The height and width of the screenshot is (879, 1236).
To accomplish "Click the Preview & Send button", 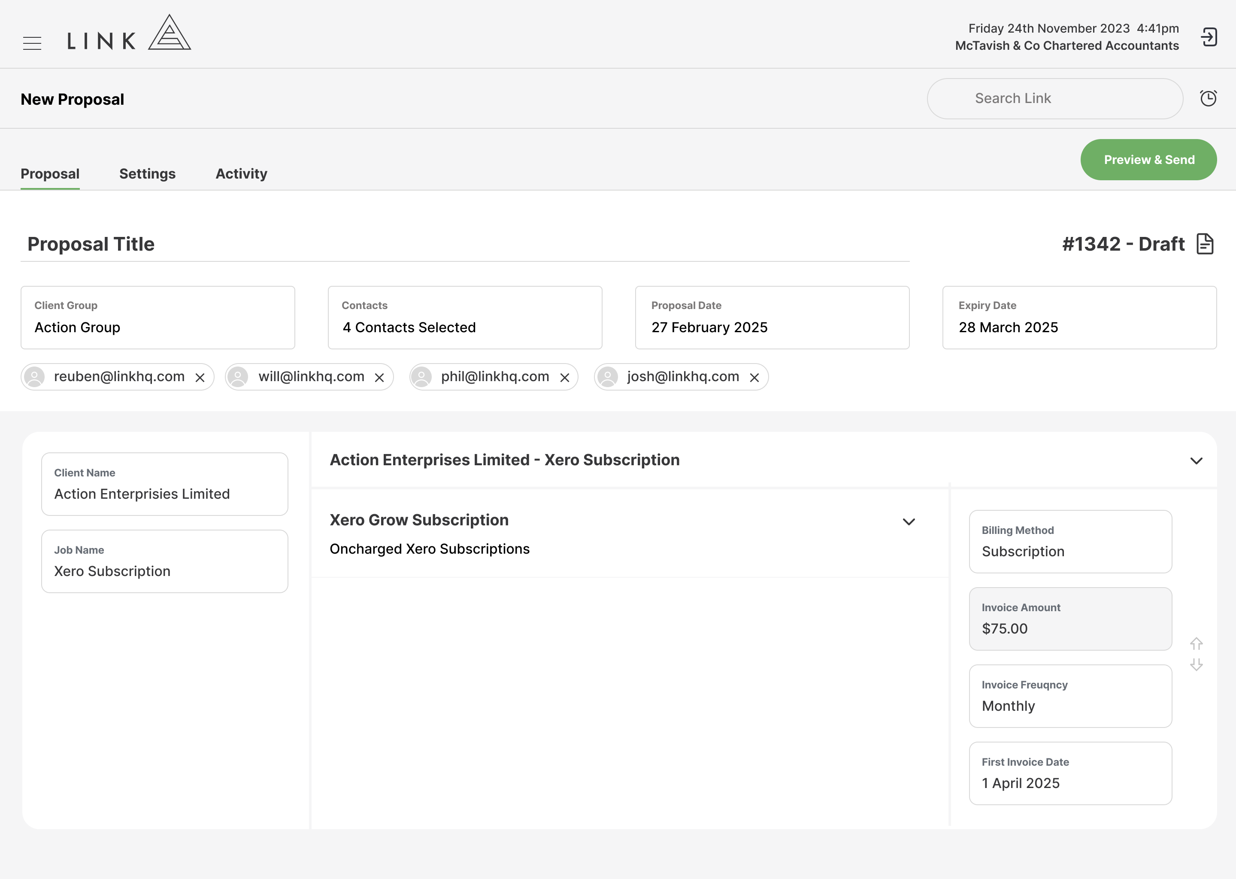I will 1149,160.
